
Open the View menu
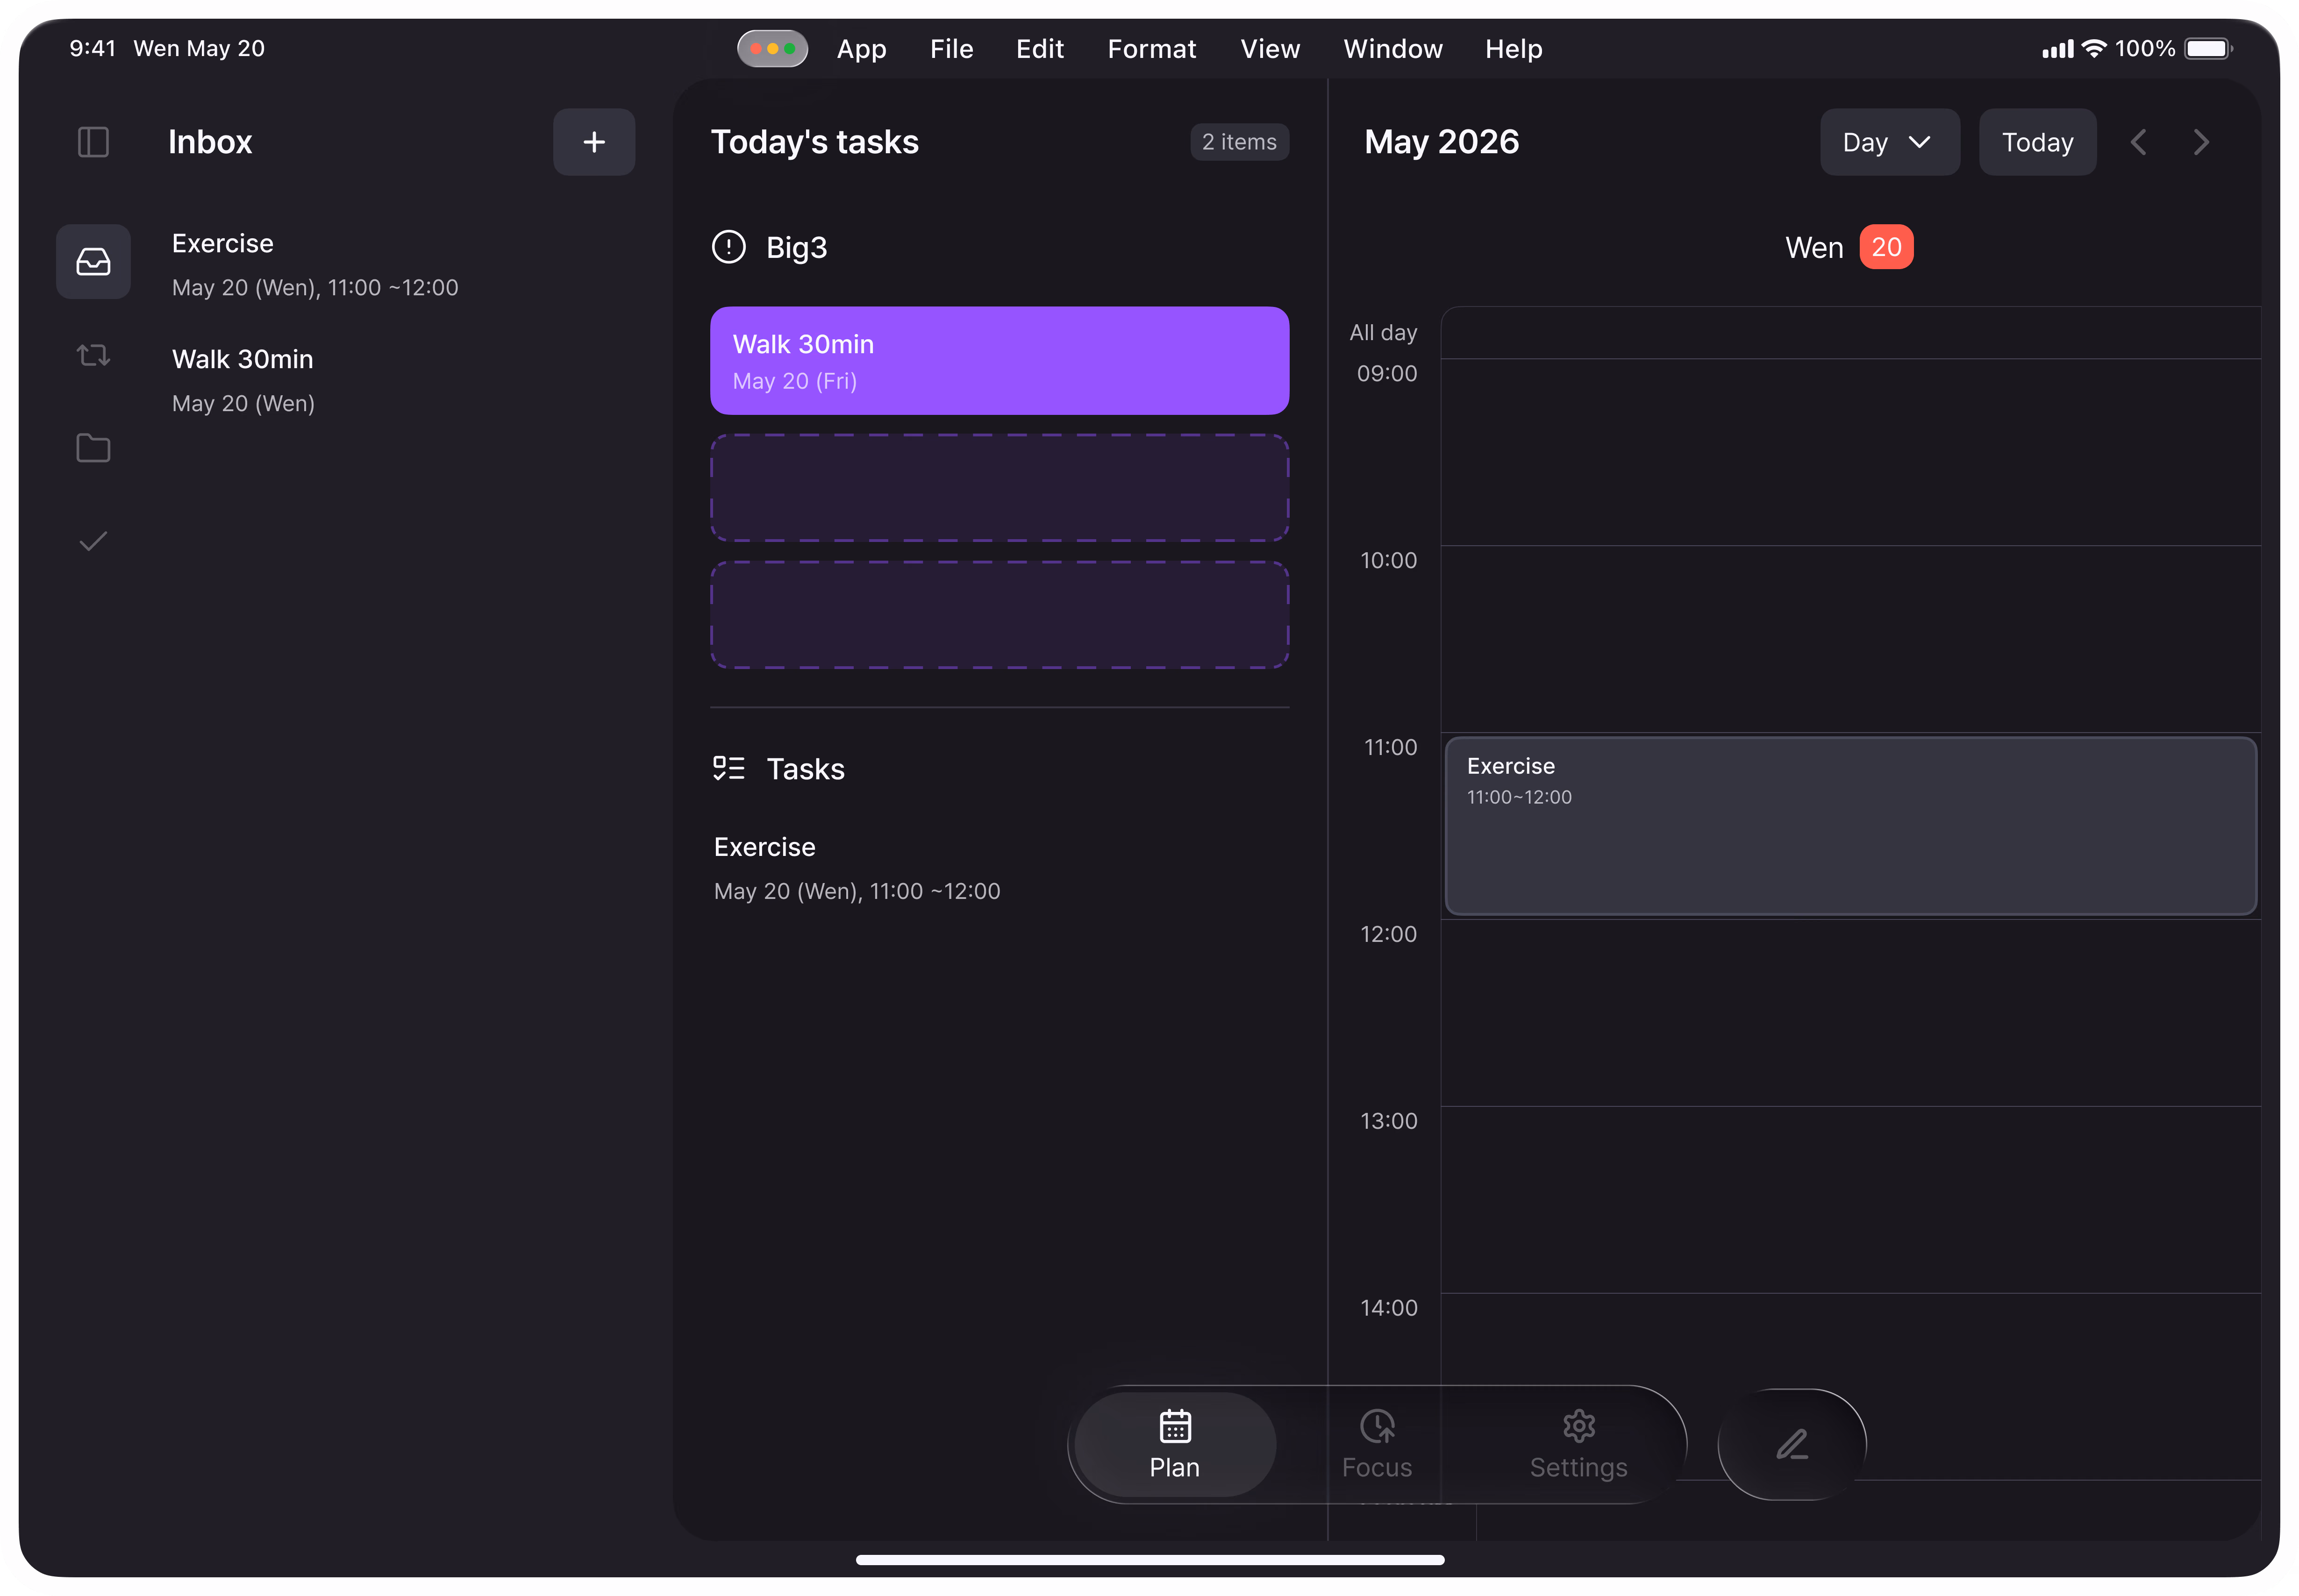coord(1270,49)
